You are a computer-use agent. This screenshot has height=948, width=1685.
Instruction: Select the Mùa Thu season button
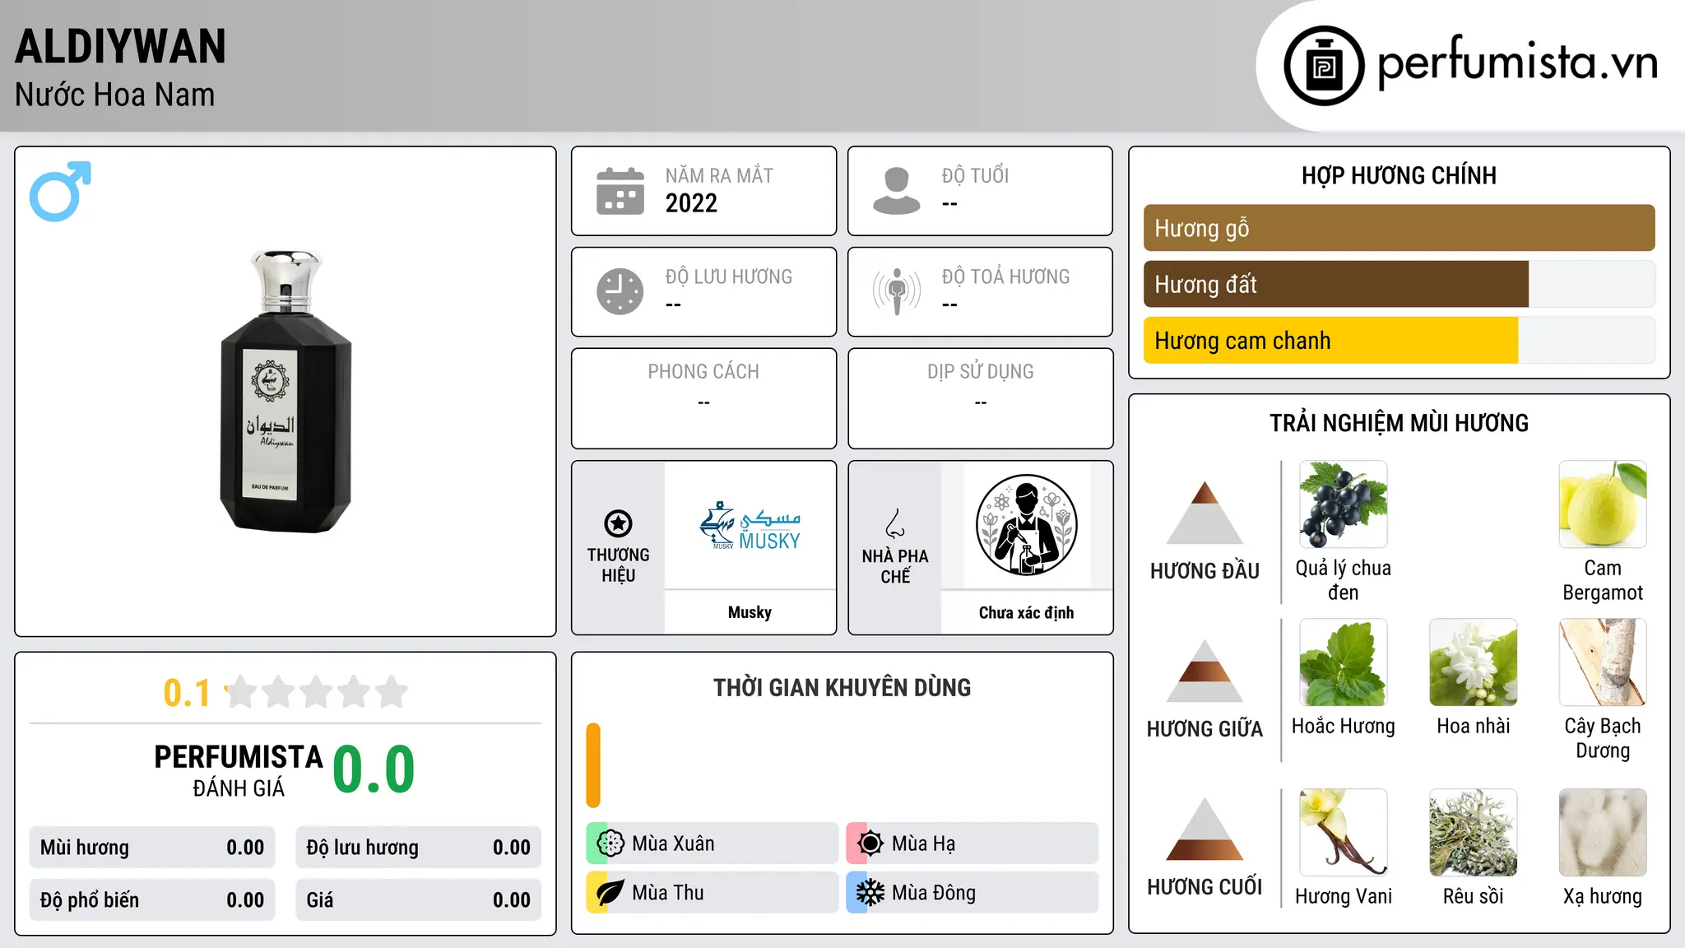tap(712, 893)
